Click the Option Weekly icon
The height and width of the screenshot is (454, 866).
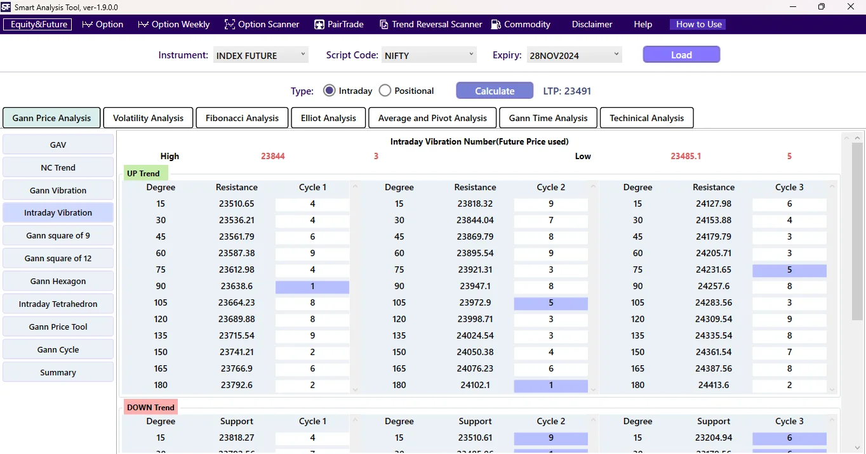pos(143,24)
